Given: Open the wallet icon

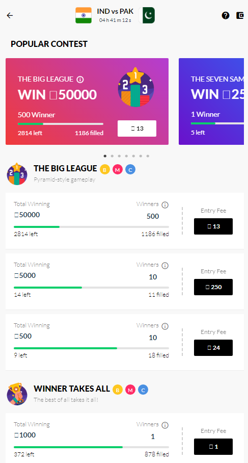Looking at the screenshot, I should pyautogui.click(x=240, y=15).
